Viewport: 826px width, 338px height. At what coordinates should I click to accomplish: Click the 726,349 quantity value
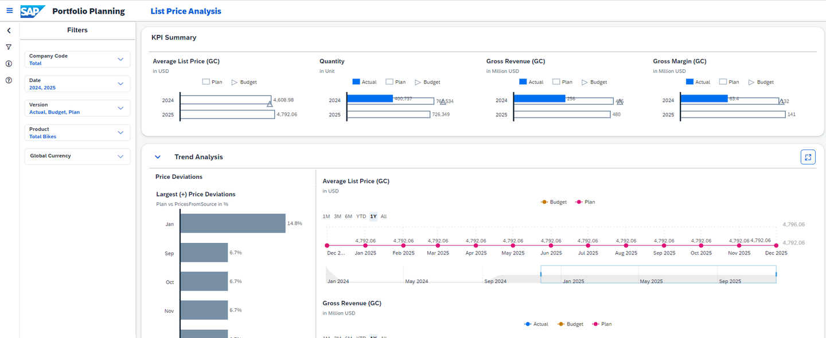click(442, 115)
